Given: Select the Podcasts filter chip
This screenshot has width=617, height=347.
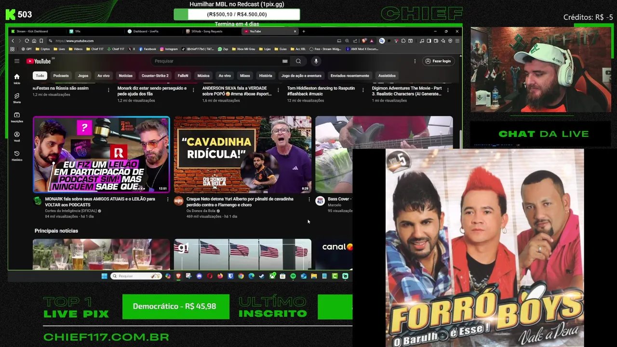Looking at the screenshot, I should click(x=61, y=76).
